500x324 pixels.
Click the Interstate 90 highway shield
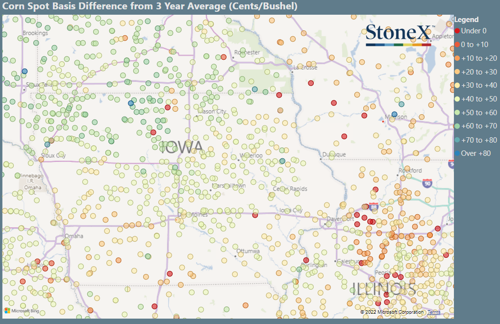(427, 183)
